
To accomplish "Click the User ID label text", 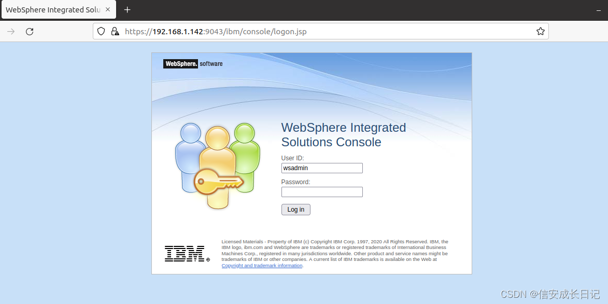I will 292,158.
